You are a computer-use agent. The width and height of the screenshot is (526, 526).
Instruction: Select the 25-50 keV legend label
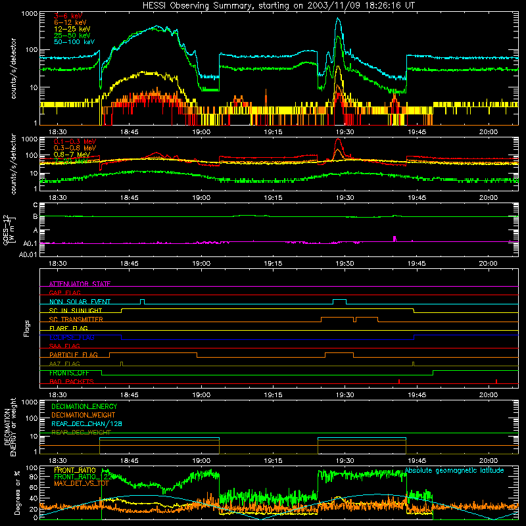tap(72, 36)
